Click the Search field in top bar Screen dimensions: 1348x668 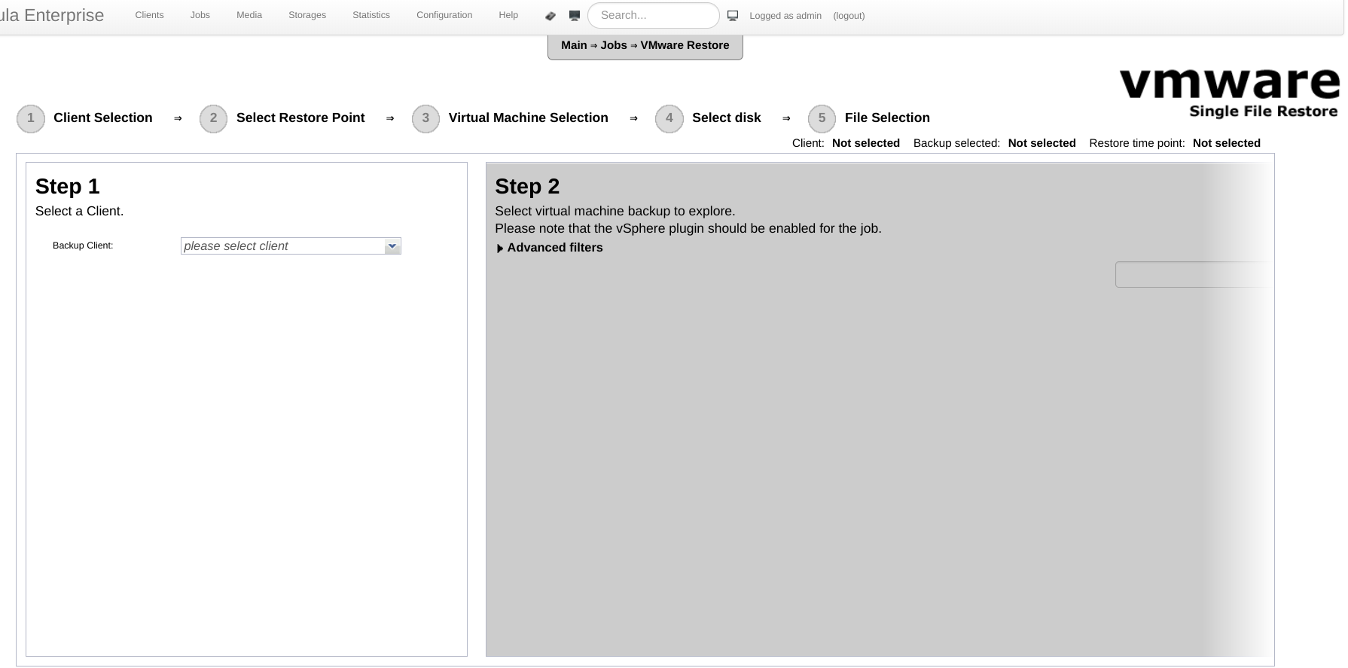tap(654, 16)
